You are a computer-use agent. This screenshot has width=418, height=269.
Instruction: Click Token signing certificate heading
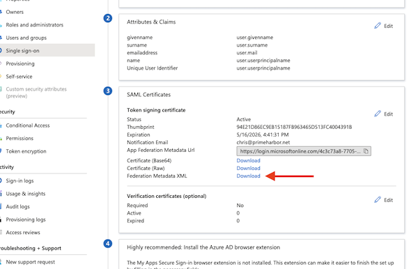(156, 110)
